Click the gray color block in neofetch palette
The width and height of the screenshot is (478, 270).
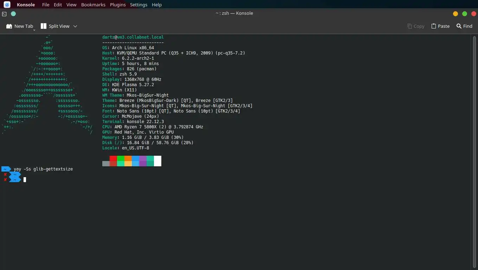click(106, 163)
